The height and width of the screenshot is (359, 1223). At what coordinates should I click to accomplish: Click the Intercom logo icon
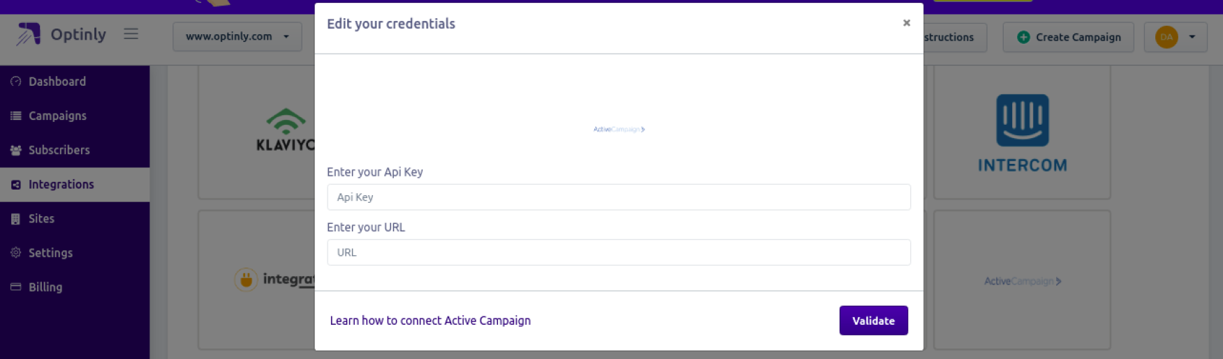1023,120
